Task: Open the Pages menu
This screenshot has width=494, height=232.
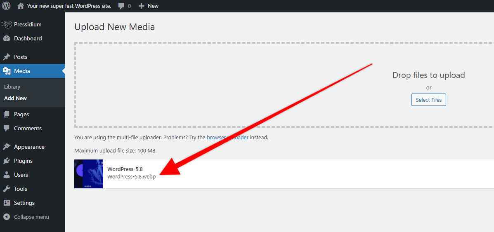Action: coord(33,114)
